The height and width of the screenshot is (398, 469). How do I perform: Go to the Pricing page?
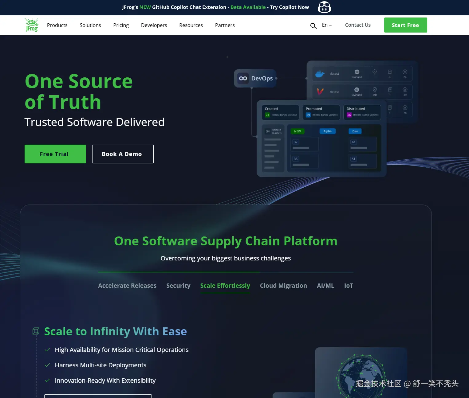[x=121, y=25]
